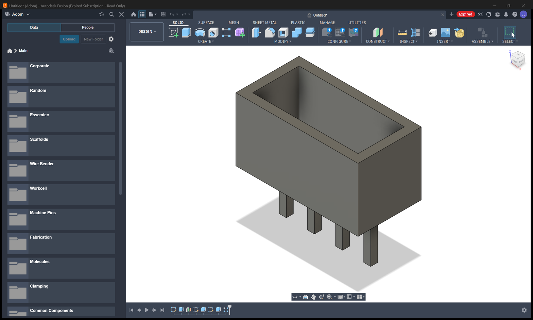Screen dimensions: 533x320
Task: Open the Design workspace dropdown
Action: click(147, 32)
